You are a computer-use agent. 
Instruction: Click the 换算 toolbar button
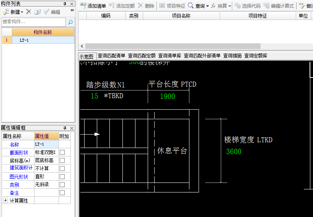point(219,6)
